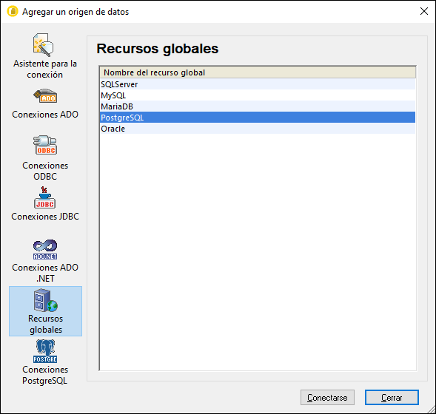Click the Conexiones PostgreSQL label
The height and width of the screenshot is (414, 436).
[x=45, y=375]
